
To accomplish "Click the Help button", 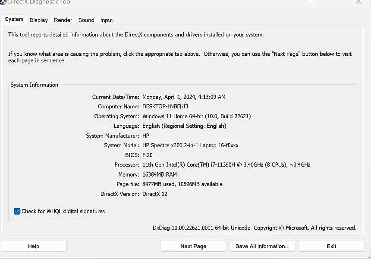I will (34, 246).
